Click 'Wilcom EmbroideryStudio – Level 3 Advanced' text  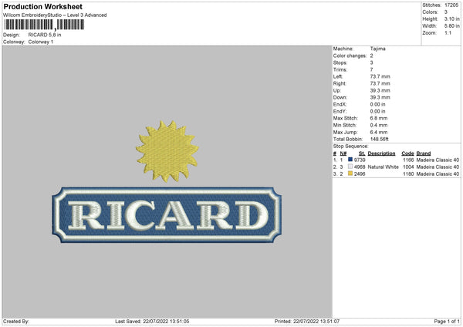(55, 15)
